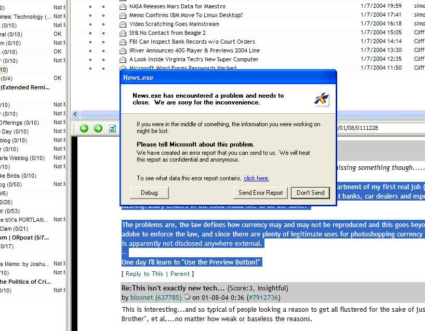Click the address field ending 0111228
This screenshot has width=425, height=331.
tap(380, 128)
